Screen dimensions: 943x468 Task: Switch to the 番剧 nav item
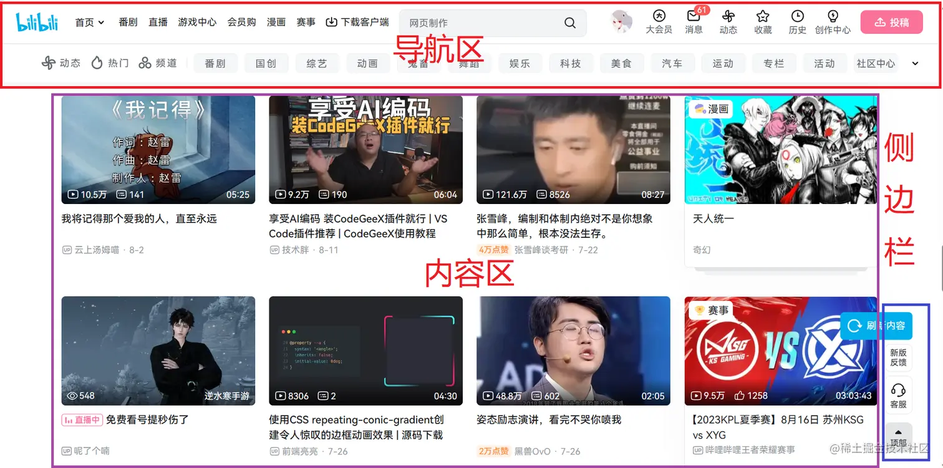point(127,21)
